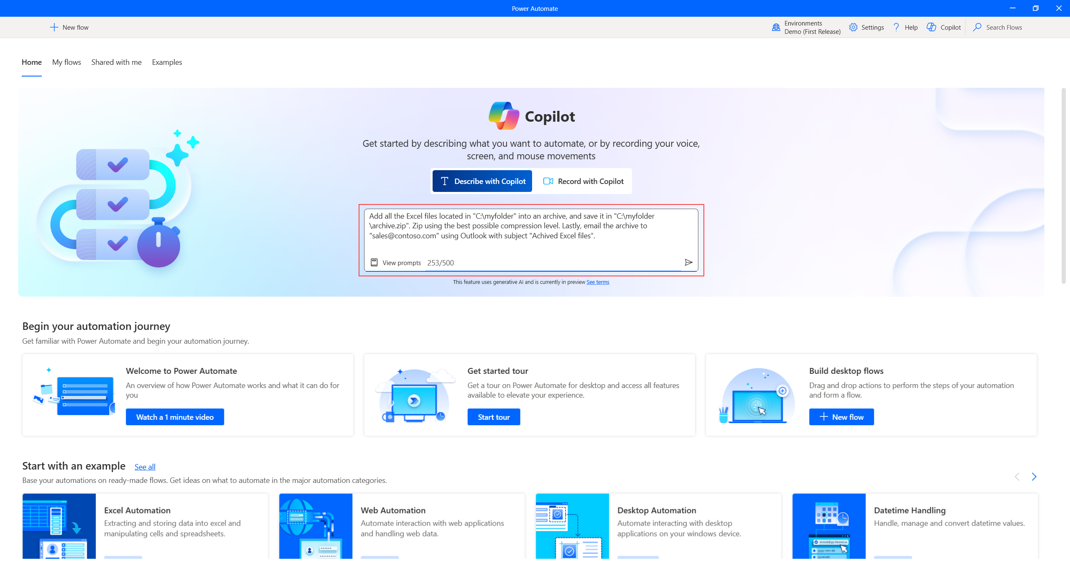The image size is (1070, 577).
Task: Select the Home tab
Action: pyautogui.click(x=32, y=62)
